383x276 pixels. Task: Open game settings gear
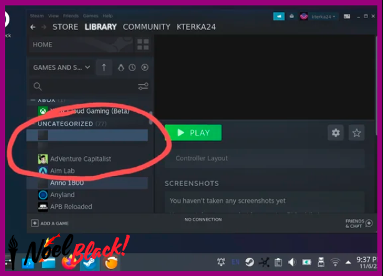coord(336,133)
